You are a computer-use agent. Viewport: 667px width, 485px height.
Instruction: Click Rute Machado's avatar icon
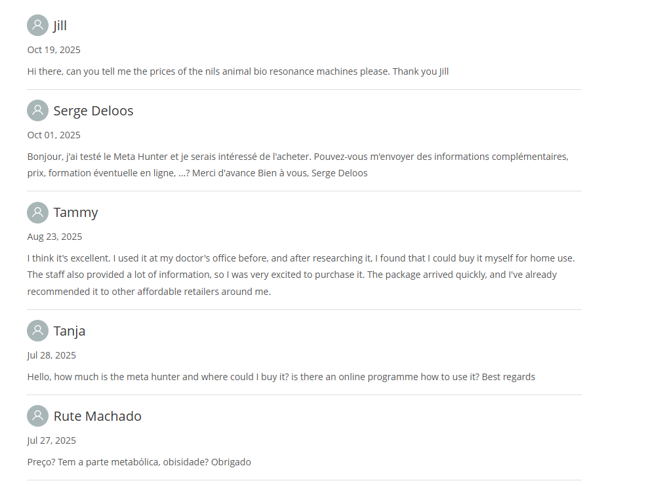click(37, 416)
